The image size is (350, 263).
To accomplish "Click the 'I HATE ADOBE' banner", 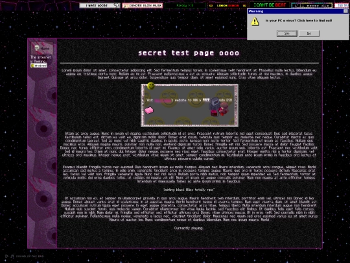I will 100,5.
